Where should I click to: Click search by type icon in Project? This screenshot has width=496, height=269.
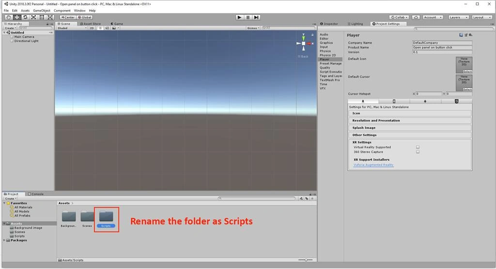point(301,198)
